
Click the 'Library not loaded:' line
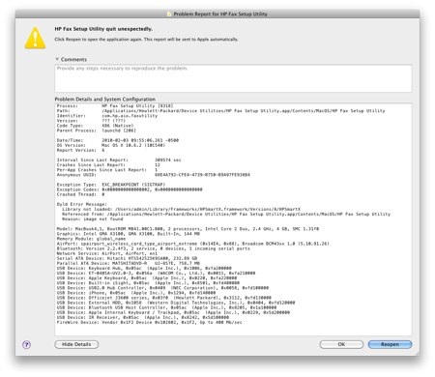coord(182,209)
